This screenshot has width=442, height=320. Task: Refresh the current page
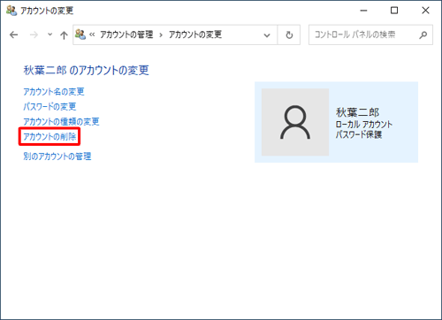[289, 34]
